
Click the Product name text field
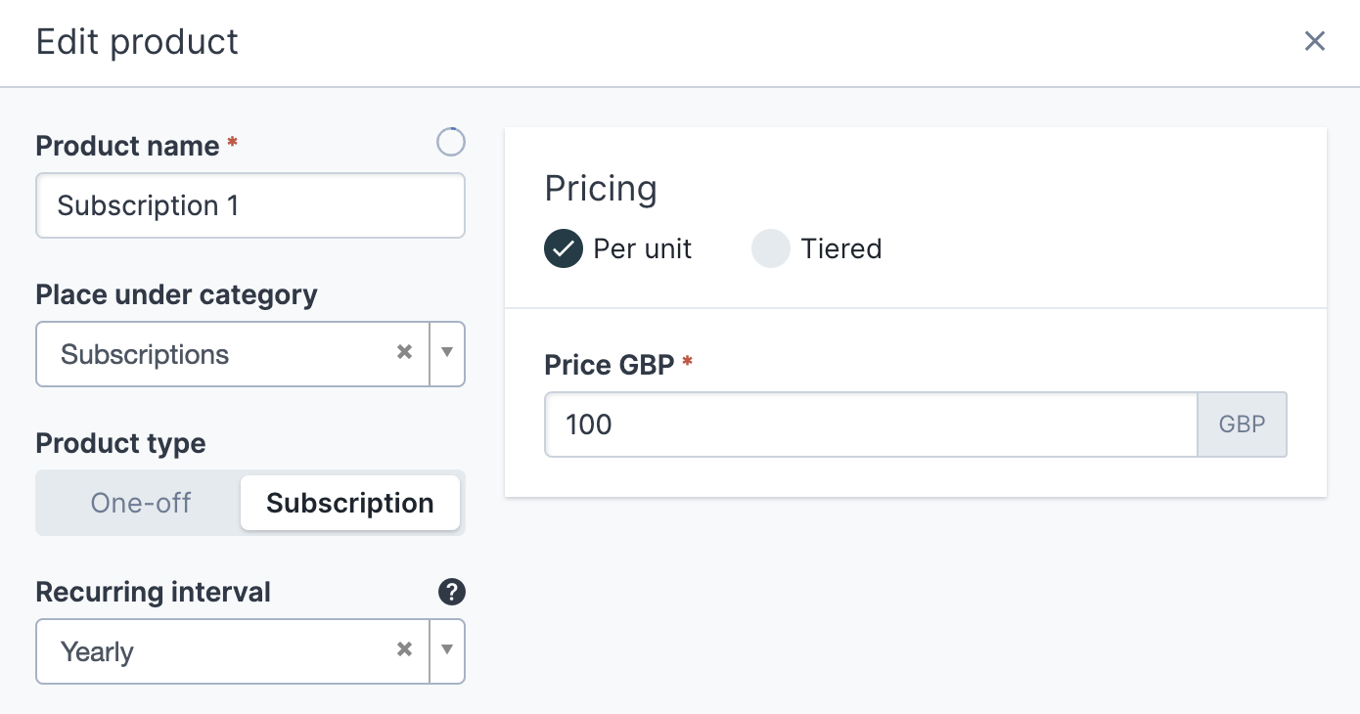tap(250, 205)
